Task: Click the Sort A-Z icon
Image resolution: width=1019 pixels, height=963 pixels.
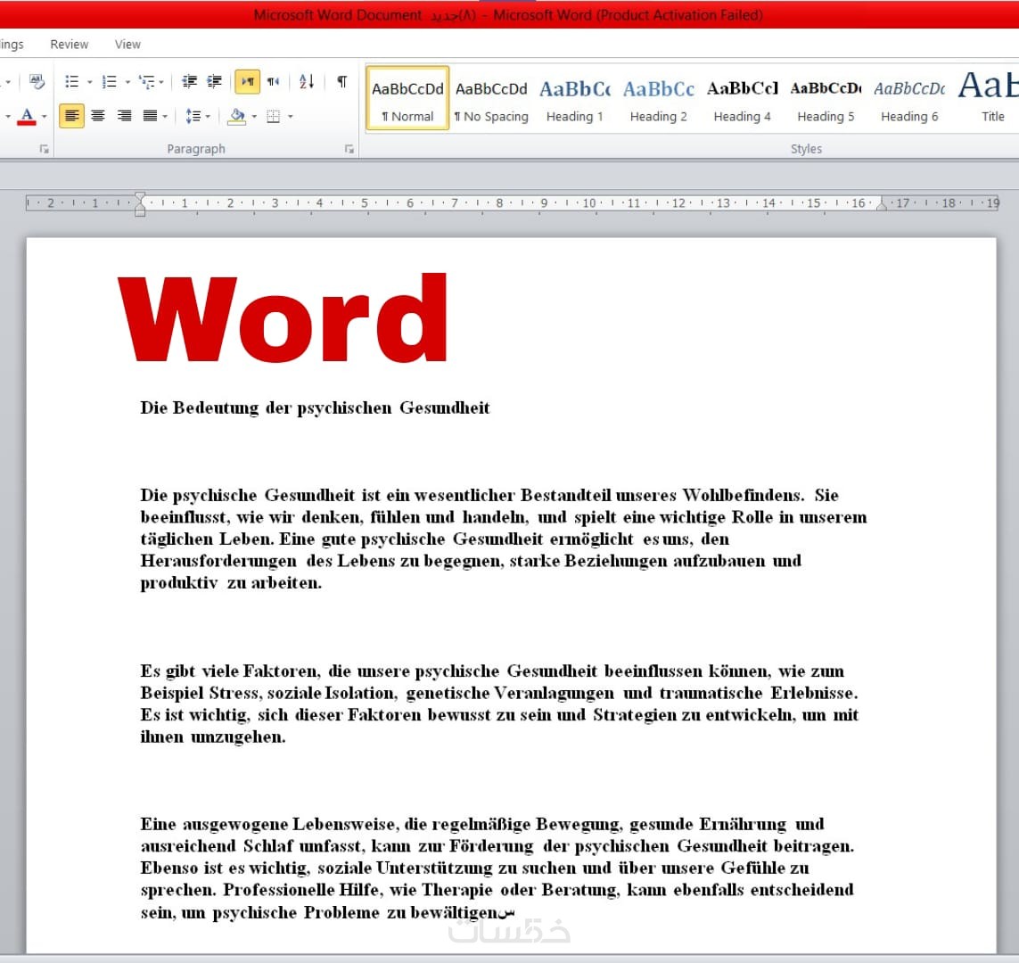Action: pos(307,82)
